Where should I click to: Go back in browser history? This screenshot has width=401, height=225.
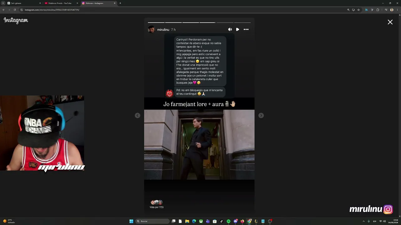click(x=3, y=10)
